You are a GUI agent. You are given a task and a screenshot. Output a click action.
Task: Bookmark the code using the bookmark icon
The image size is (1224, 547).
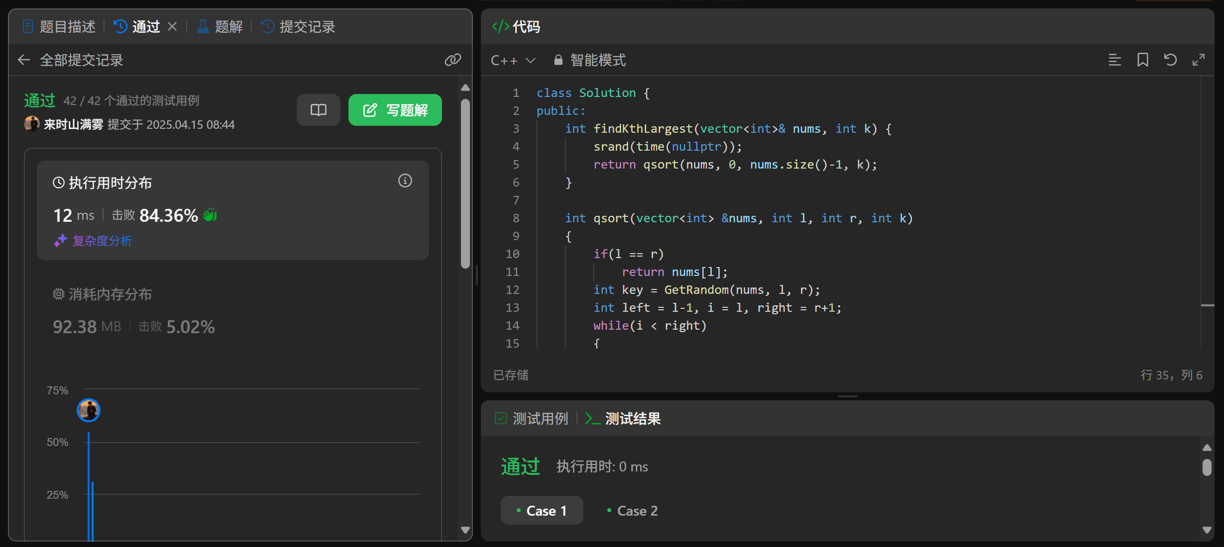click(1142, 60)
